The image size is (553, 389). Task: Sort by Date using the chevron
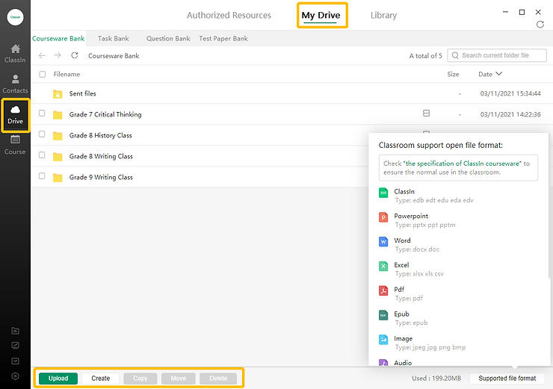499,74
